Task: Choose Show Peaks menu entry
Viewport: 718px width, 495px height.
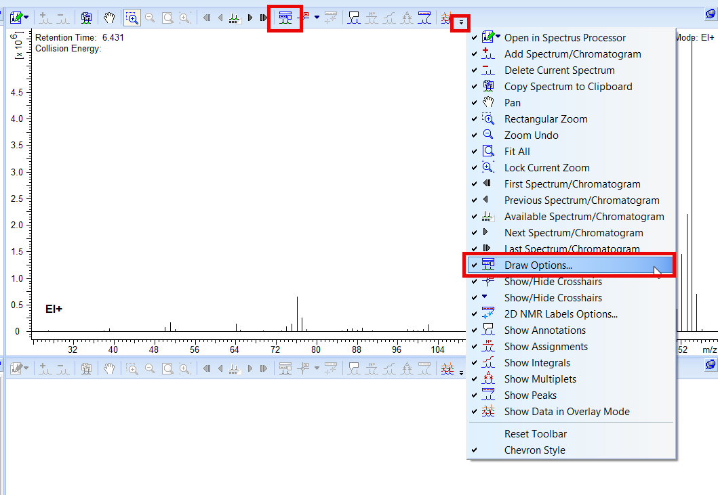Action: tap(571, 395)
